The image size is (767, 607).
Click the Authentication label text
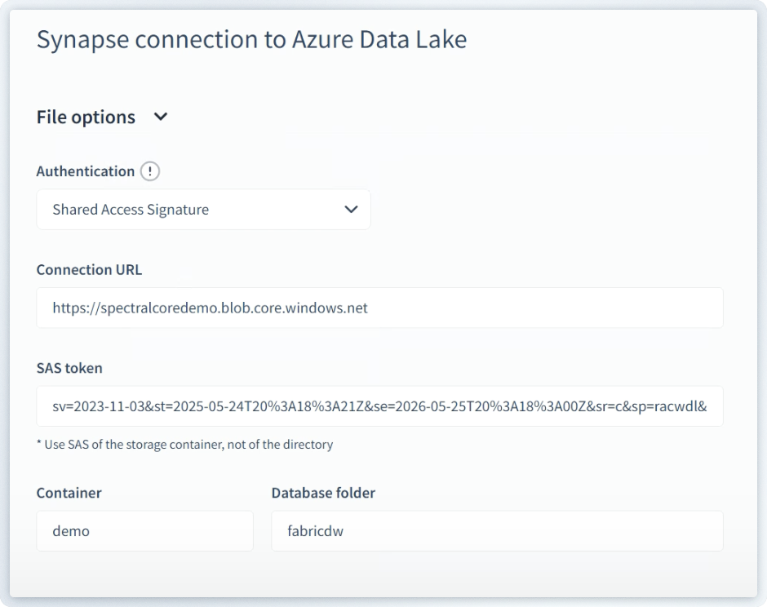[x=86, y=171]
